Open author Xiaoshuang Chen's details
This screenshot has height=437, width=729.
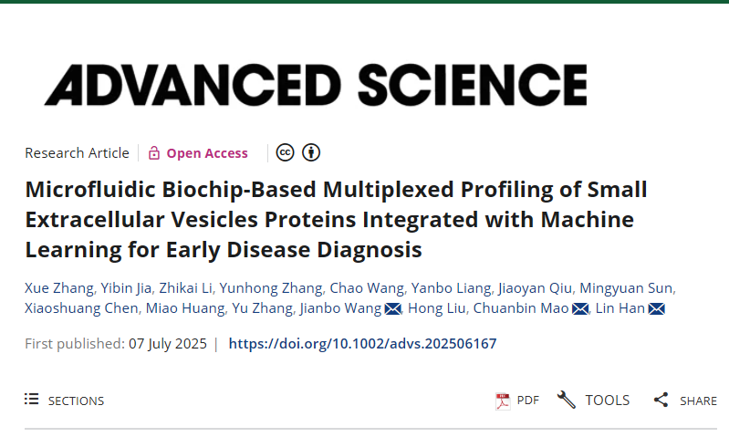pyautogui.click(x=81, y=308)
